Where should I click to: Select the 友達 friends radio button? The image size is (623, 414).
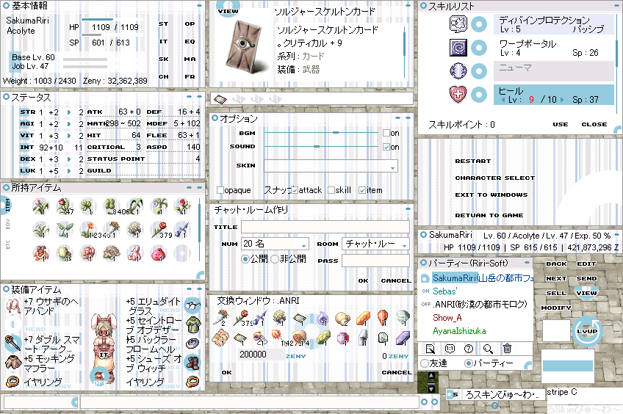coord(425,363)
